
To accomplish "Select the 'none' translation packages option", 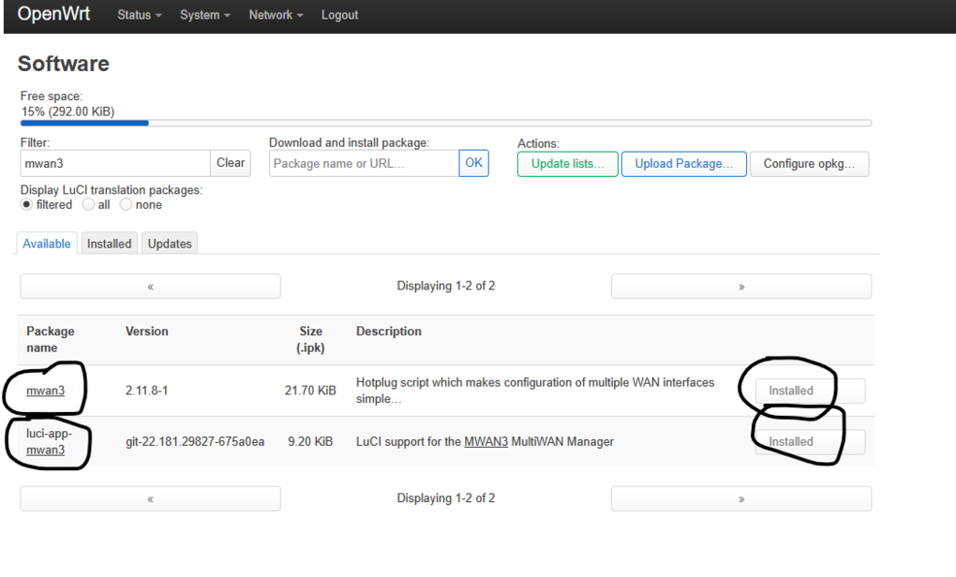I will point(125,204).
